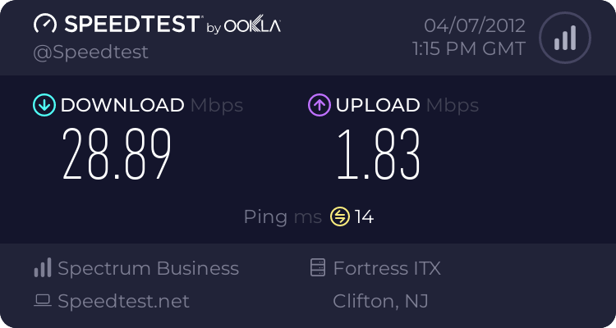The width and height of the screenshot is (616, 328).
Task: Click the ping value 14
Action: point(364,216)
